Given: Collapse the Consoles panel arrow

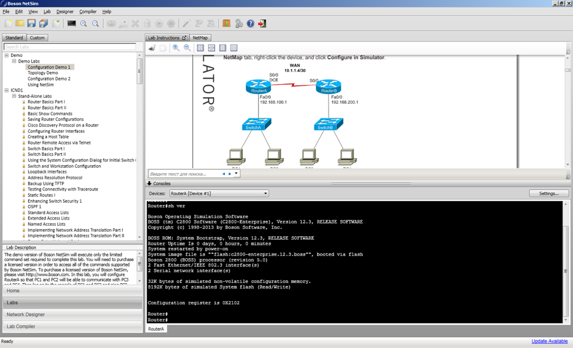Looking at the screenshot, I should pos(149,183).
